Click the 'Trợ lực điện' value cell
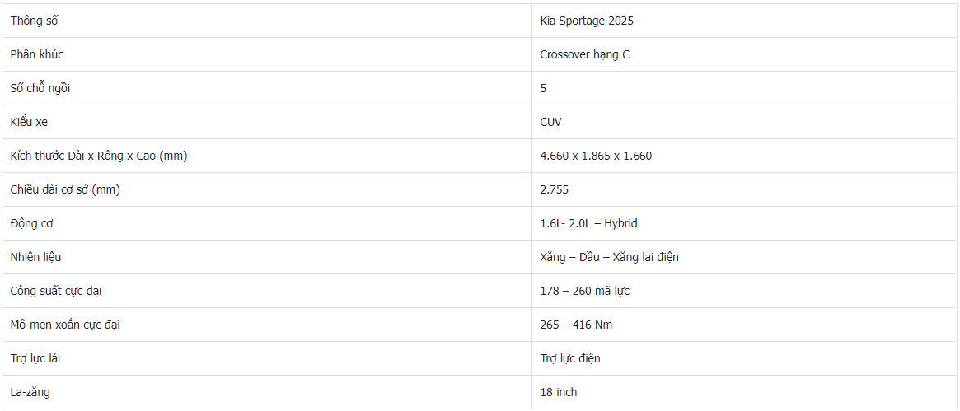960x411 pixels. pos(570,358)
